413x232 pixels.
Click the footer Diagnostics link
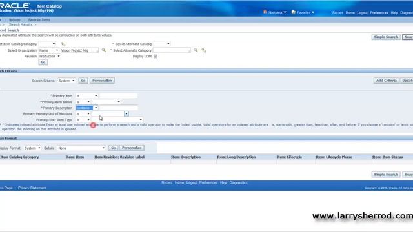[238, 182]
